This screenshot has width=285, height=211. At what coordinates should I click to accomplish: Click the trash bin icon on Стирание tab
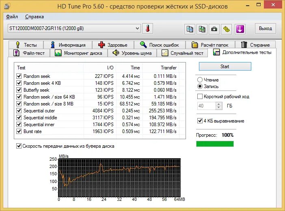(x=244, y=45)
